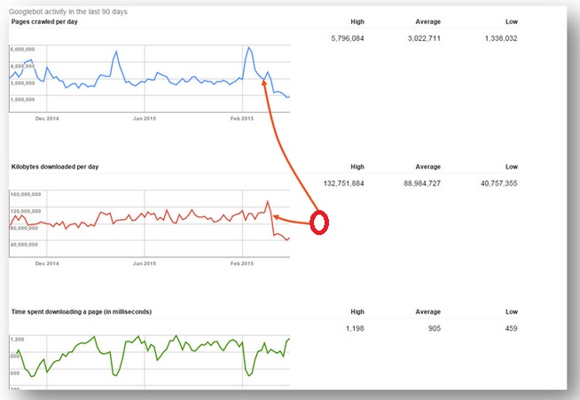Click the 160,000,000 axis label
The image size is (580, 400).
(x=26, y=194)
